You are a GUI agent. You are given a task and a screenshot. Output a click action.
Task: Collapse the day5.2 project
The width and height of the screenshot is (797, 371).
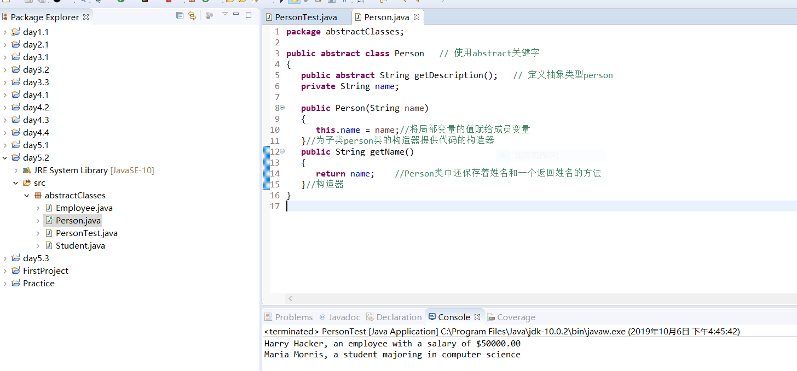click(x=5, y=158)
